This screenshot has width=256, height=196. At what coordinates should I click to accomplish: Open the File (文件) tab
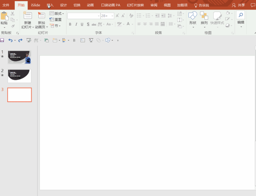(6, 5)
